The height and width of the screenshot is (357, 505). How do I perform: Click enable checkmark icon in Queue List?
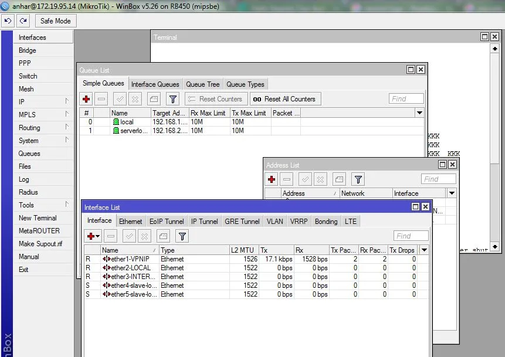coord(120,99)
